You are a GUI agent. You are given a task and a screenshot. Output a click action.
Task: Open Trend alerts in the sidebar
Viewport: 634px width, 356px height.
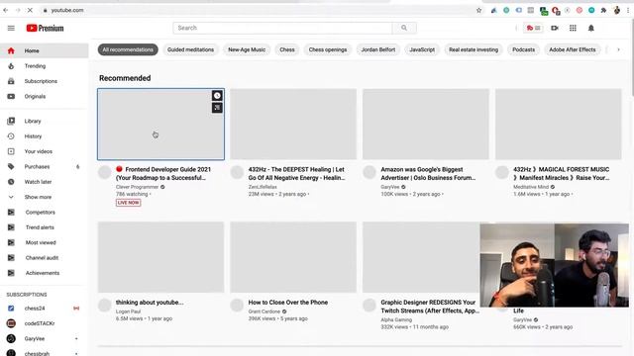point(44,227)
